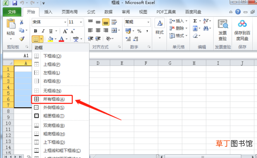Toggle the highlighted bottom align icon
This screenshot has width=257, height=158.
click(106, 22)
